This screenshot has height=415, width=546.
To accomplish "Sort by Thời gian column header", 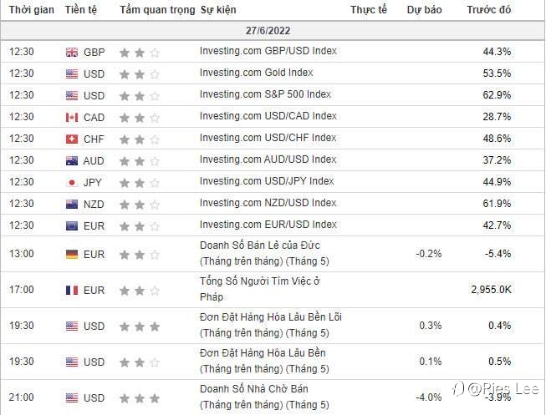I will (31, 10).
